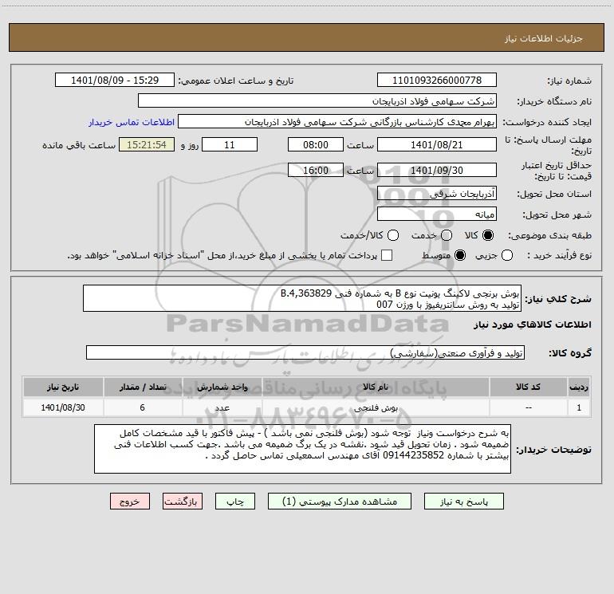The height and width of the screenshot is (594, 614).
Task: Click the واحد شمارش column header
Action: coord(222,387)
